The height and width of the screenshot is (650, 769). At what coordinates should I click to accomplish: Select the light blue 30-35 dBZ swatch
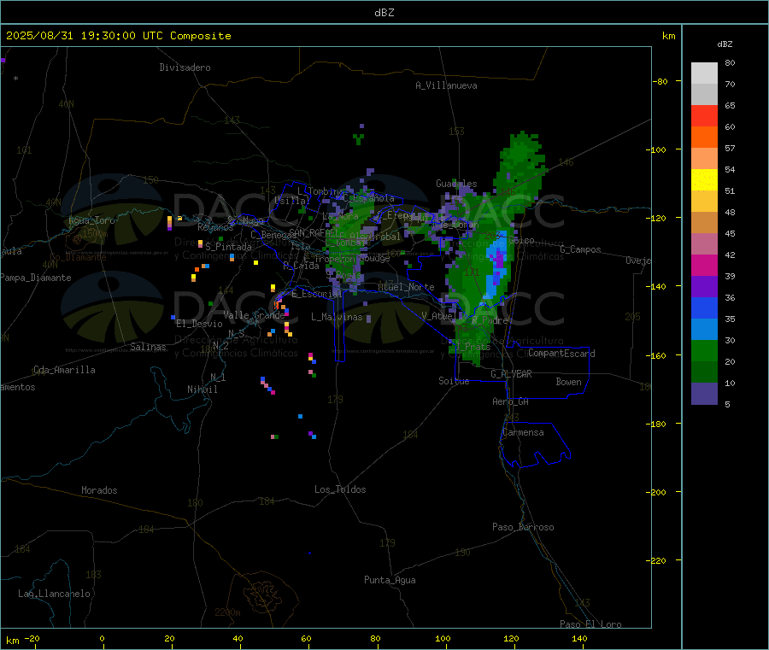704,330
